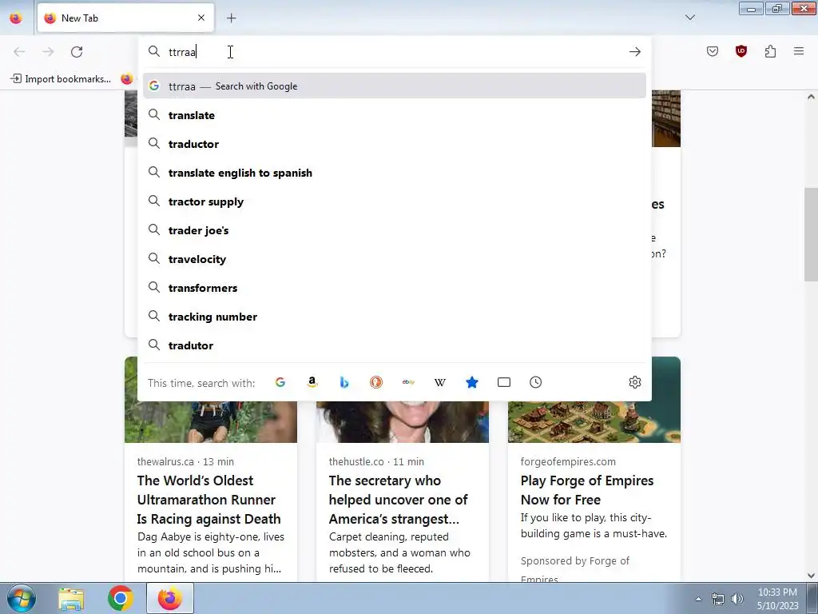The width and height of the screenshot is (818, 614).
Task: Select the 'transformers' suggestion
Action: point(395,288)
